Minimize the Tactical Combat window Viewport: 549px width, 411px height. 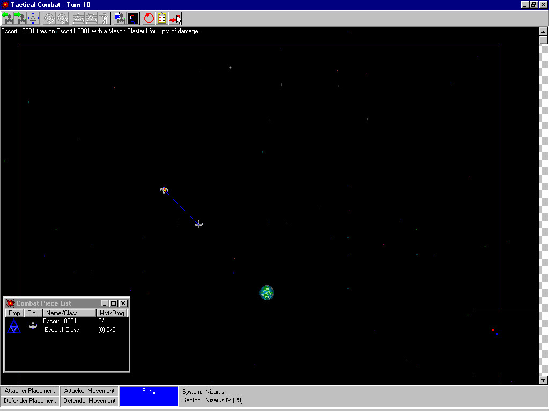525,4
